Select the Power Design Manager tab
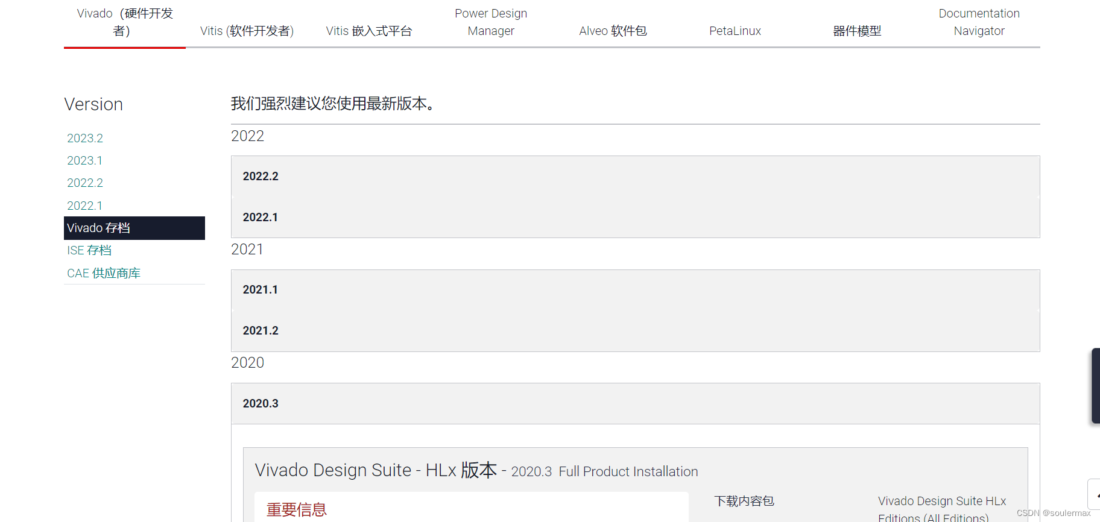1100x522 pixels. [x=491, y=22]
